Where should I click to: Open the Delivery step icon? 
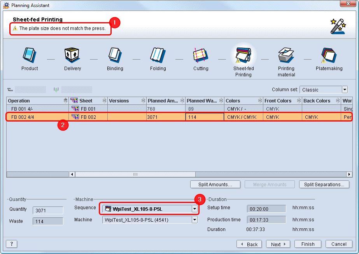72,55
